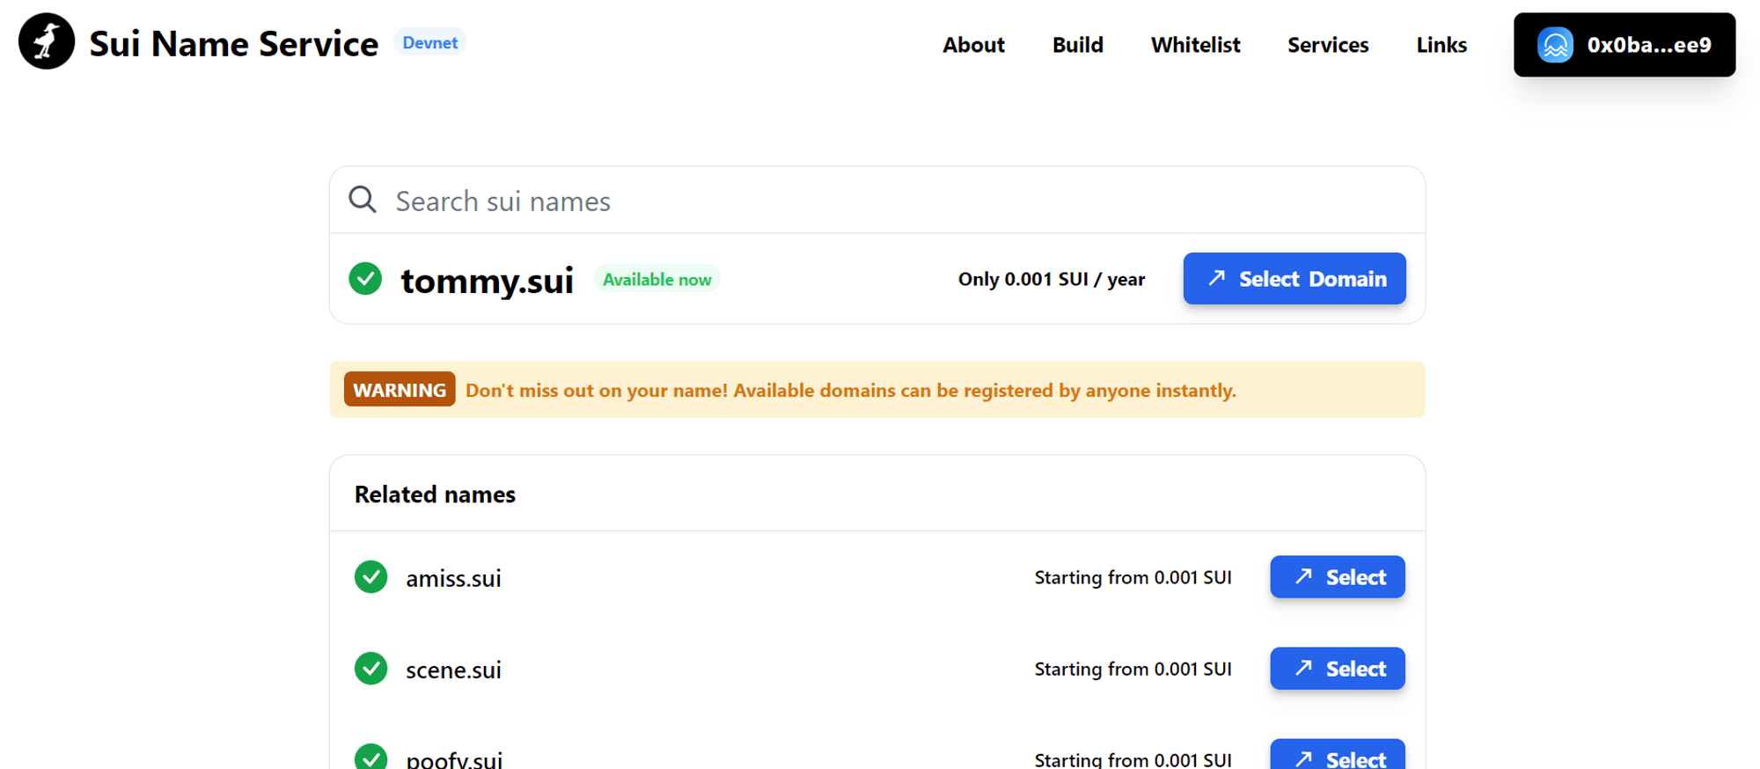Click the green checkmark beside tommy.sui
The width and height of the screenshot is (1760, 769).
click(x=365, y=278)
